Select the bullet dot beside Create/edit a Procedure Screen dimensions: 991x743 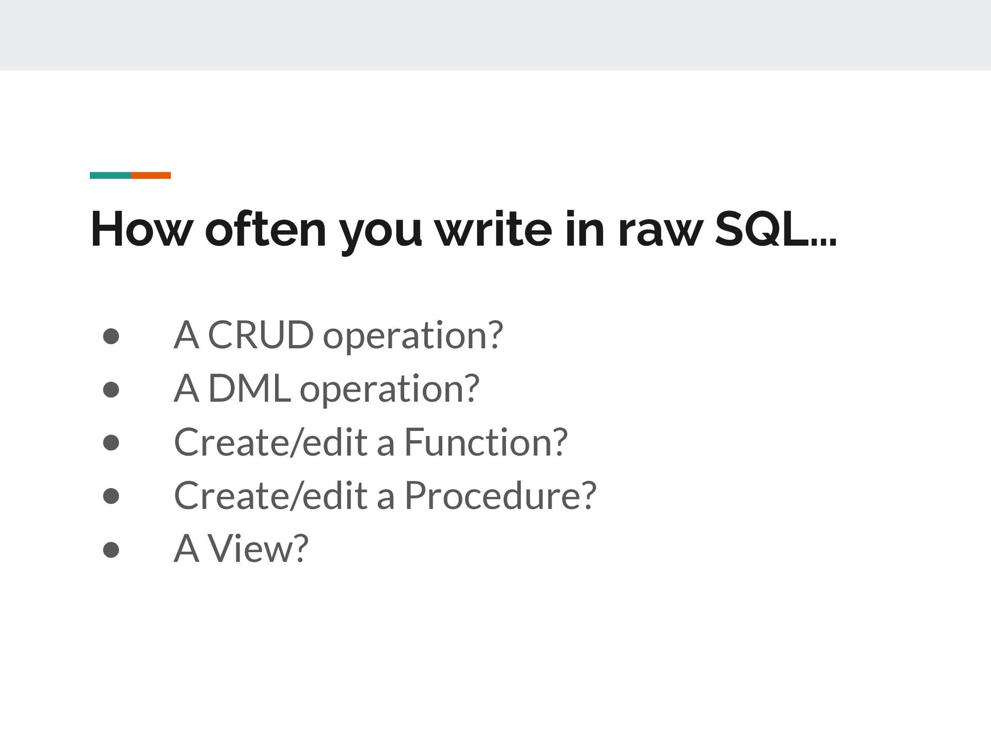[x=111, y=496]
